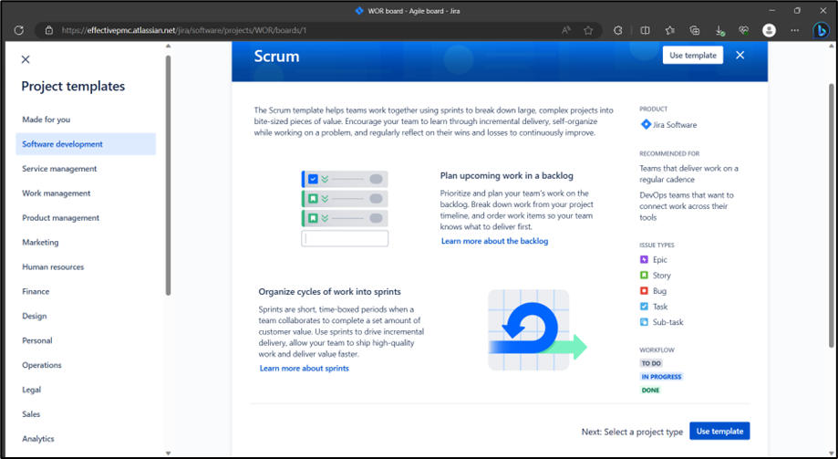Screen dimensions: 838x459
Task: Click the Bug issue type icon
Action: [644, 290]
